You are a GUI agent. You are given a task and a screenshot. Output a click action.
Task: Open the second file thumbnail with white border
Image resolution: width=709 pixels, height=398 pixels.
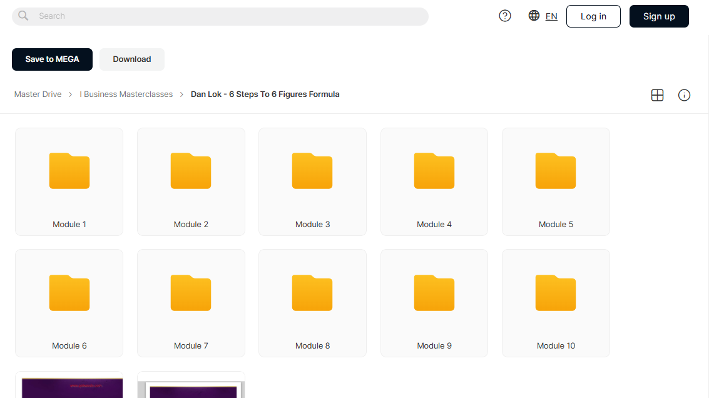point(191,385)
